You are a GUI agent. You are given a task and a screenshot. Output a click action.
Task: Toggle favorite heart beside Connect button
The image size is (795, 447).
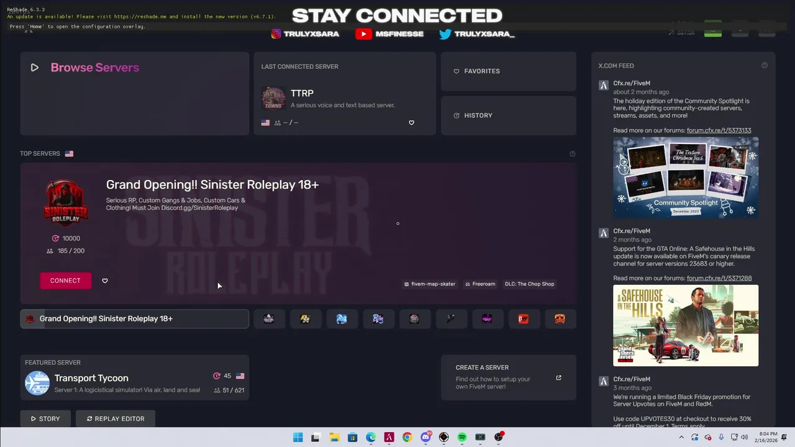[105, 281]
